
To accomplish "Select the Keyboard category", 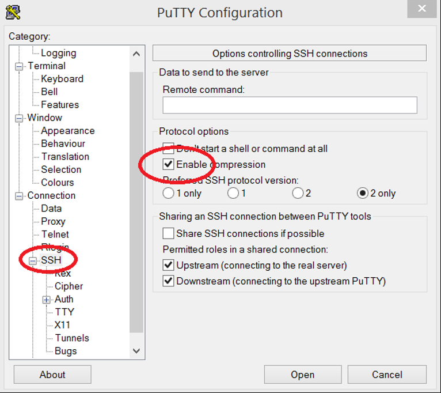I will (x=62, y=79).
